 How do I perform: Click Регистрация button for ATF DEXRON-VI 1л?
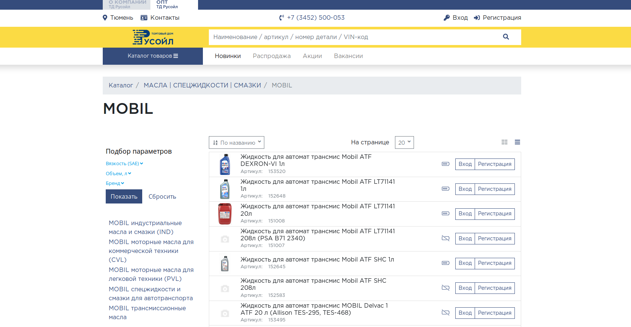[x=495, y=164]
